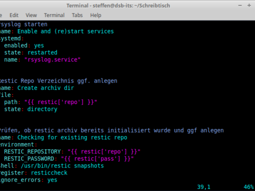Click the path value "{{ restic['repo'] }}"
The width and height of the screenshot is (255, 191).
[60, 102]
